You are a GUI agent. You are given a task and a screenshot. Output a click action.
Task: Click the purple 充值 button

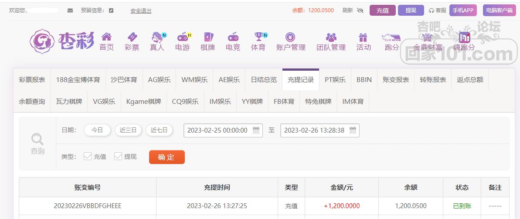click(383, 10)
